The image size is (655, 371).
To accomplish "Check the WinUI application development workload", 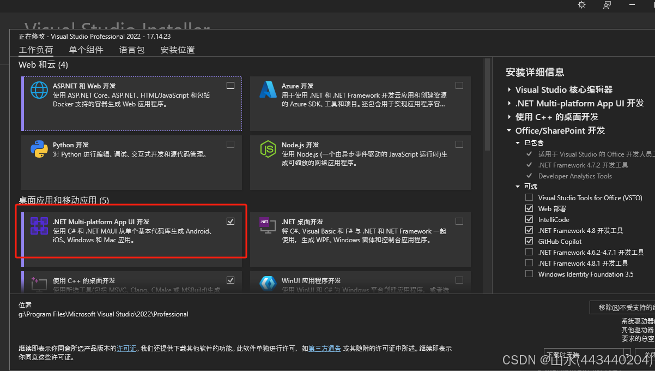I will click(x=459, y=280).
